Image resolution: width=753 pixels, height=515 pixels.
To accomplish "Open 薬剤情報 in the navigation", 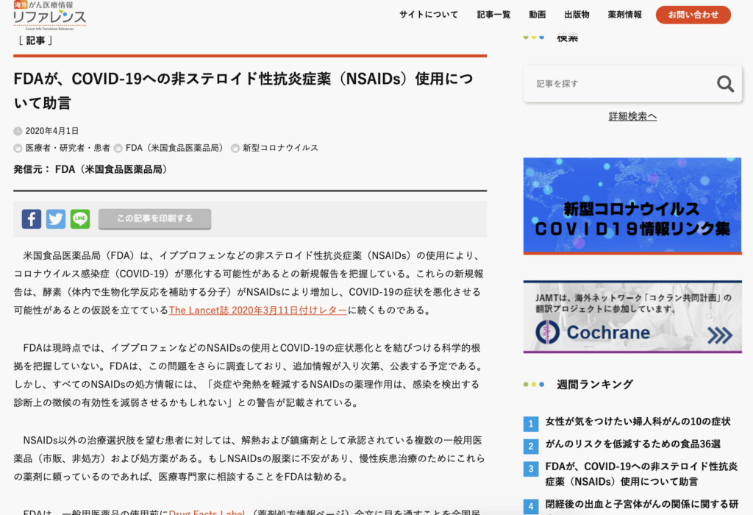I will 624,15.
